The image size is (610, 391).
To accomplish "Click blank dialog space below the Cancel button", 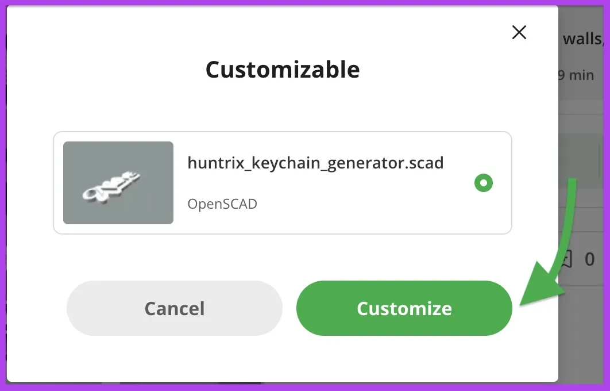I will (174, 358).
